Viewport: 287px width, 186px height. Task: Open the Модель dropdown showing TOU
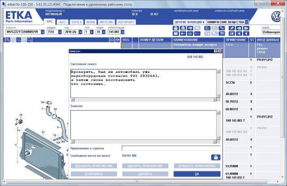pos(60,32)
